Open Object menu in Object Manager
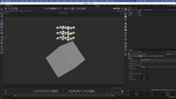This screenshot has width=176, height=99. point(141,10)
